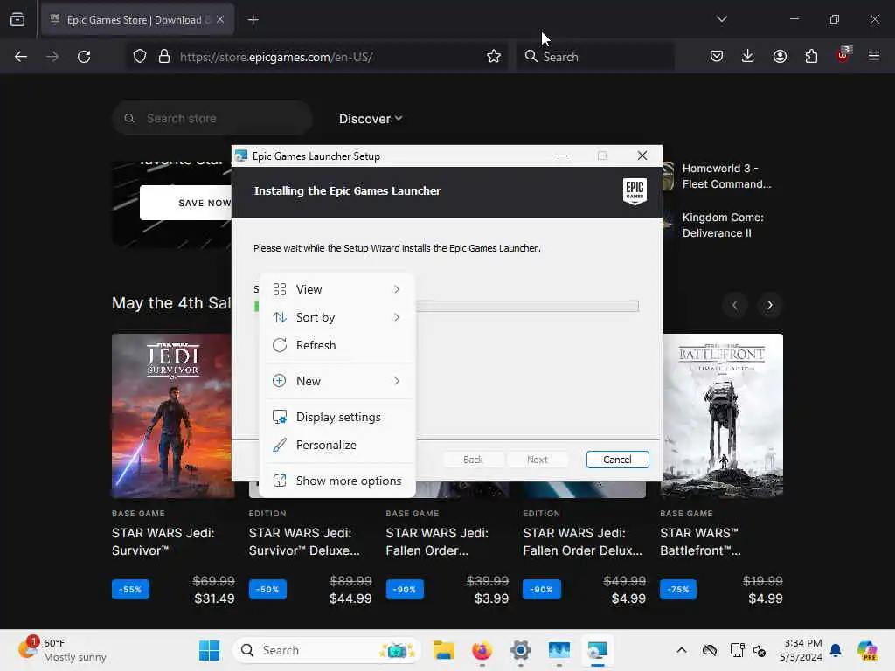Viewport: 895px width, 671px height.
Task: Open the Firefox hamburger menu
Action: click(874, 56)
